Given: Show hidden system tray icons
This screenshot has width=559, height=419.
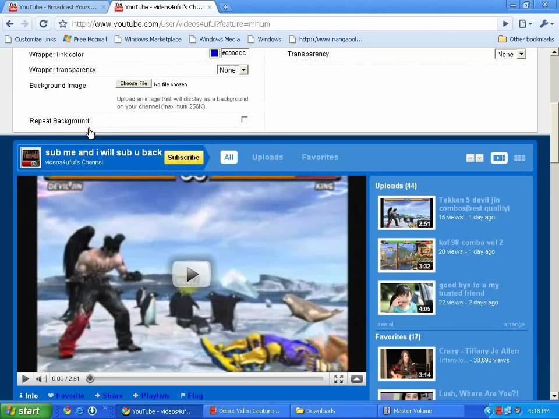Looking at the screenshot, I should click(488, 411).
